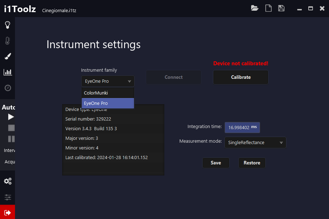Click the Integration time input field
This screenshot has height=219, width=329.
[x=239, y=127]
